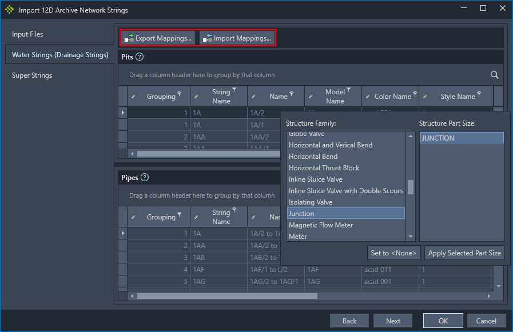Click the acad 001 color cell in 1AG row
Image resolution: width=513 pixels, height=332 pixels.
tap(390, 281)
